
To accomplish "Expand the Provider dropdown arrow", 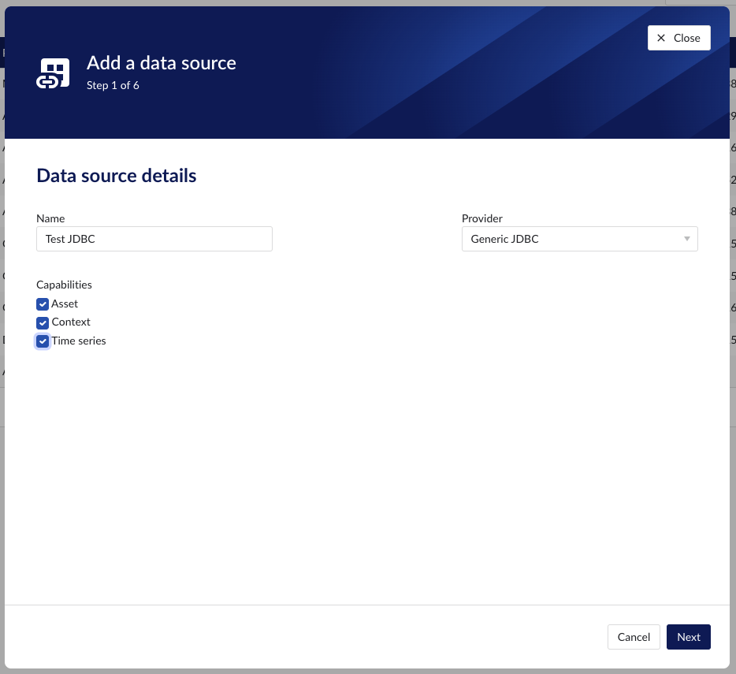I will 686,239.
